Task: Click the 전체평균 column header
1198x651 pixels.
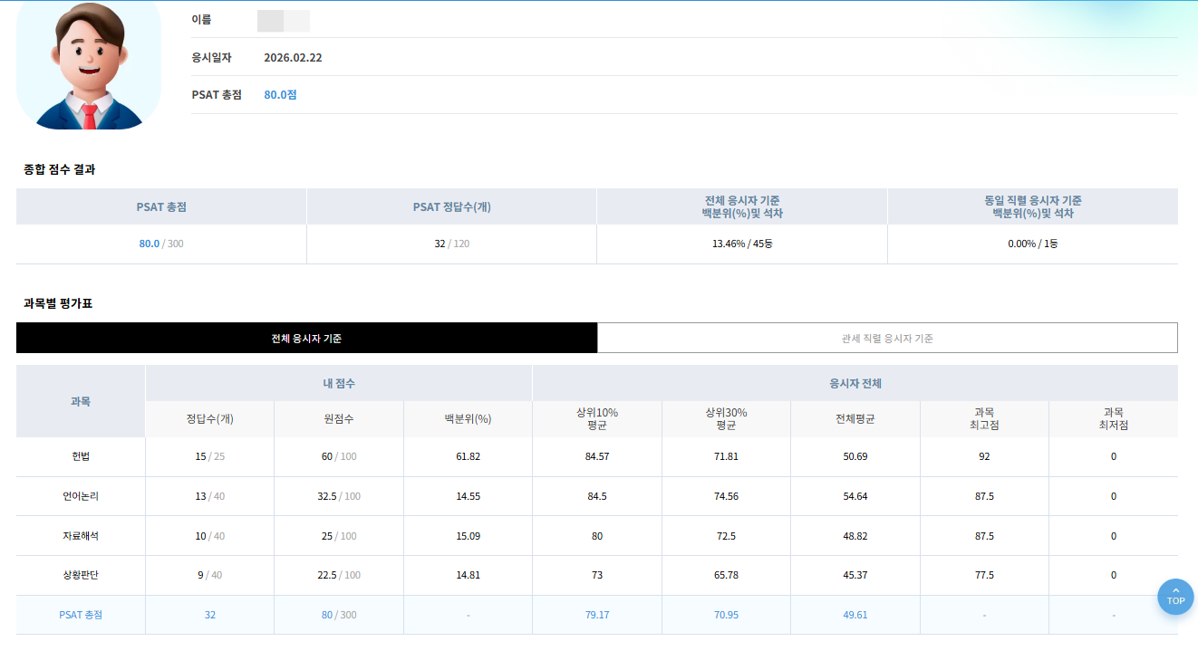Action: click(855, 419)
